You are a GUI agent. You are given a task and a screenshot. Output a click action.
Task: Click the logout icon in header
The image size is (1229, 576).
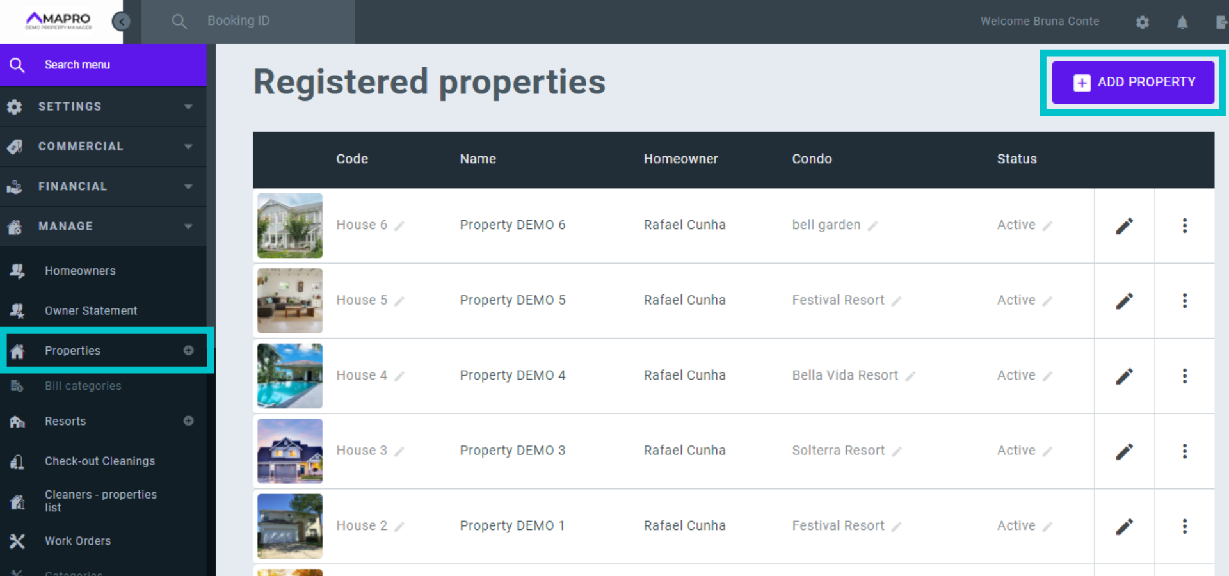(x=1221, y=22)
